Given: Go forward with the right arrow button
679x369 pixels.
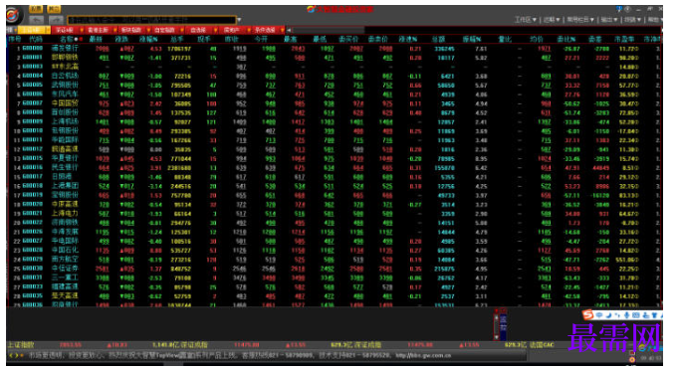Looking at the screenshot, I should tap(56, 20).
